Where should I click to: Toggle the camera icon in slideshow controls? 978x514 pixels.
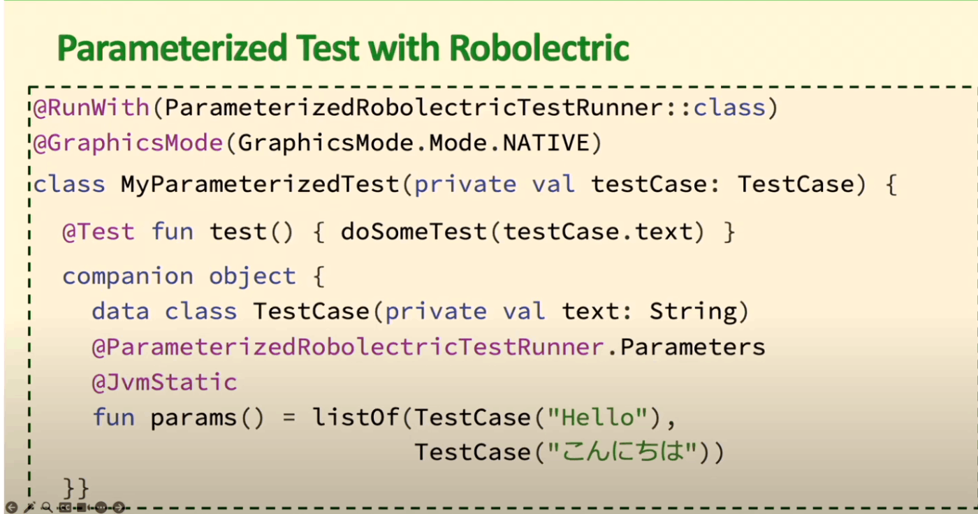82,508
